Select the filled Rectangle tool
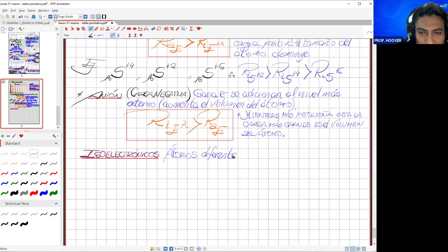448x252 pixels. (x=129, y=29)
